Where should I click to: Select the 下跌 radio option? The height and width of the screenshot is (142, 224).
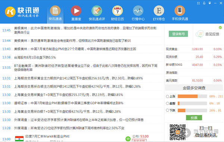point(167,110)
